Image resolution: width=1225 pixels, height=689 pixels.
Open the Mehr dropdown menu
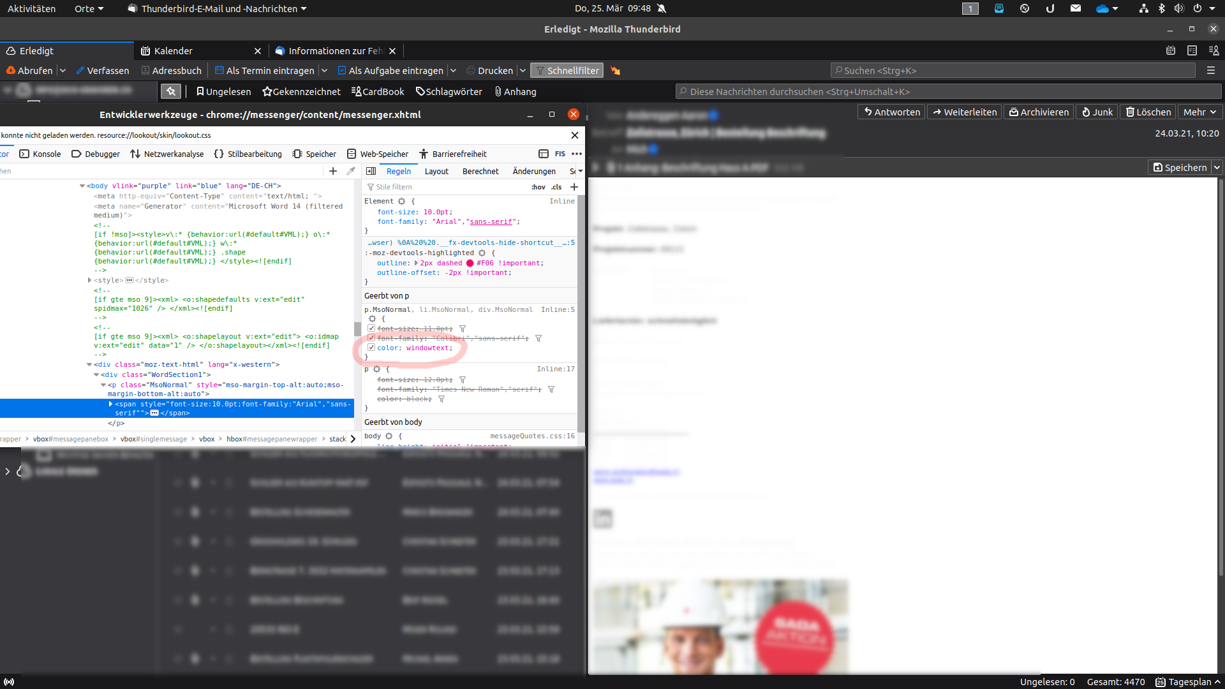point(1200,112)
